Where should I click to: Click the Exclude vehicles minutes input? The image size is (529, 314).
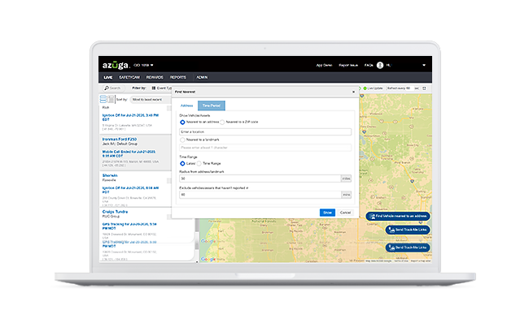[x=260, y=195]
